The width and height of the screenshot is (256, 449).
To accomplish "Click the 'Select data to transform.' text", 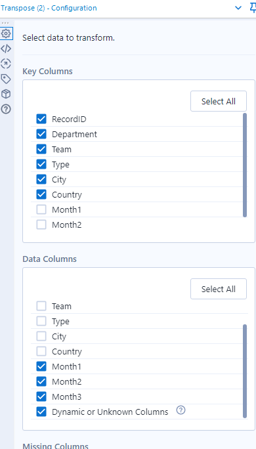I will [x=68, y=38].
